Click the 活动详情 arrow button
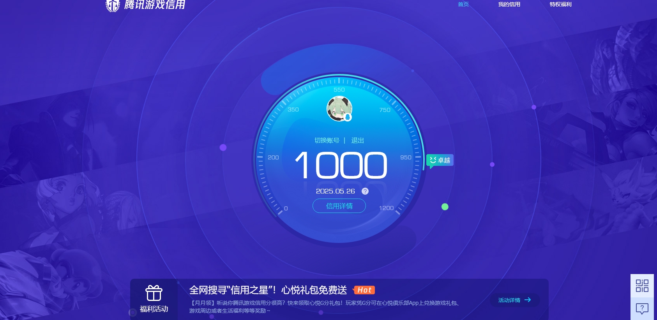This screenshot has height=320, width=657. [x=515, y=300]
